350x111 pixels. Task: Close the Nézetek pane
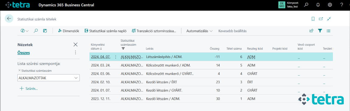75,45
